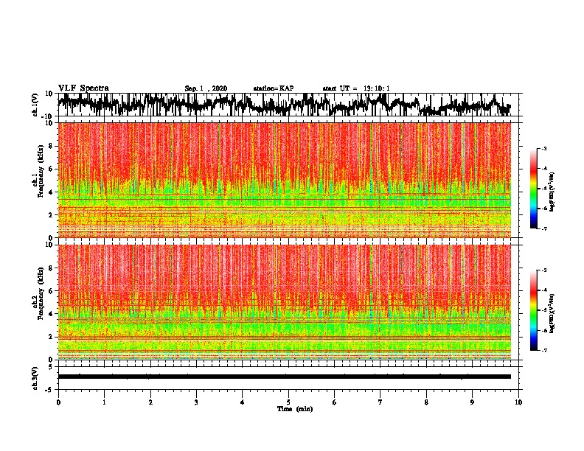This screenshot has width=584, height=451.
Task: Click the time axis tick label "5"
Action: [x=288, y=402]
